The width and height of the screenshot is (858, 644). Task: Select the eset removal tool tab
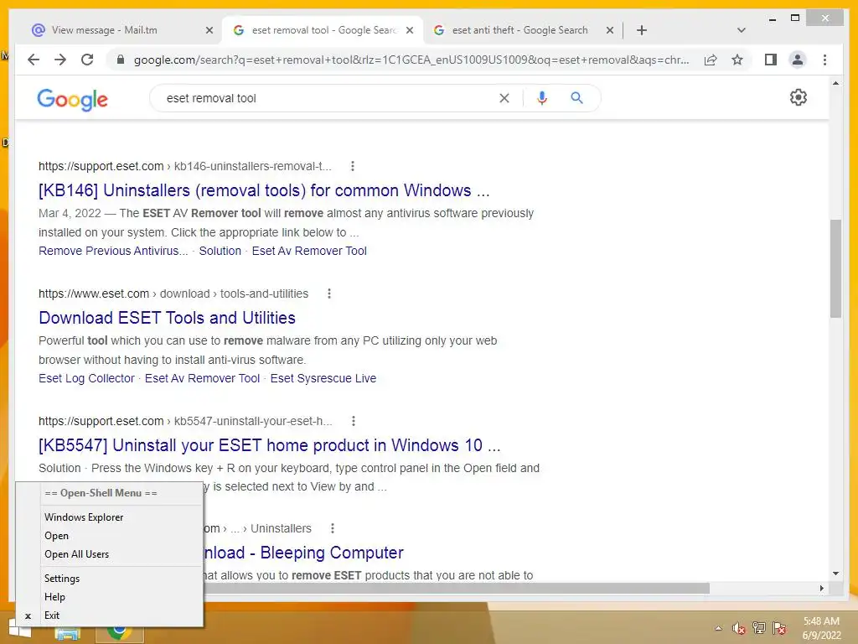click(323, 30)
